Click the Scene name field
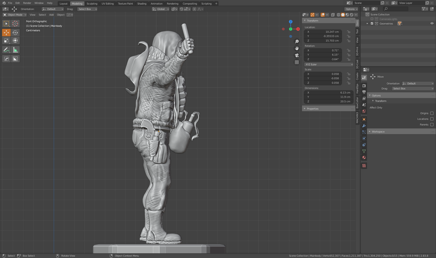Screen dimensions: 436x258 click(366, 3)
